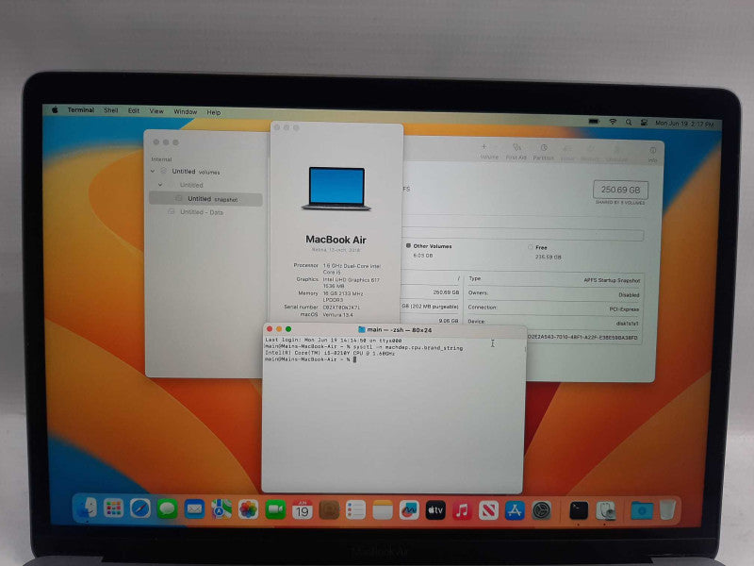Image resolution: width=754 pixels, height=566 pixels.
Task: Open Trash in the Dock
Action: (667, 509)
